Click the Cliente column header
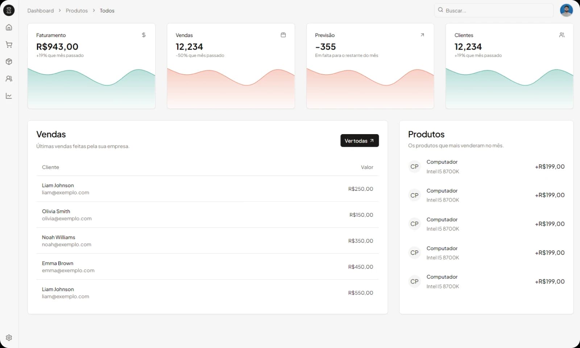Screen dimensions: 580x348 [x=50, y=167]
